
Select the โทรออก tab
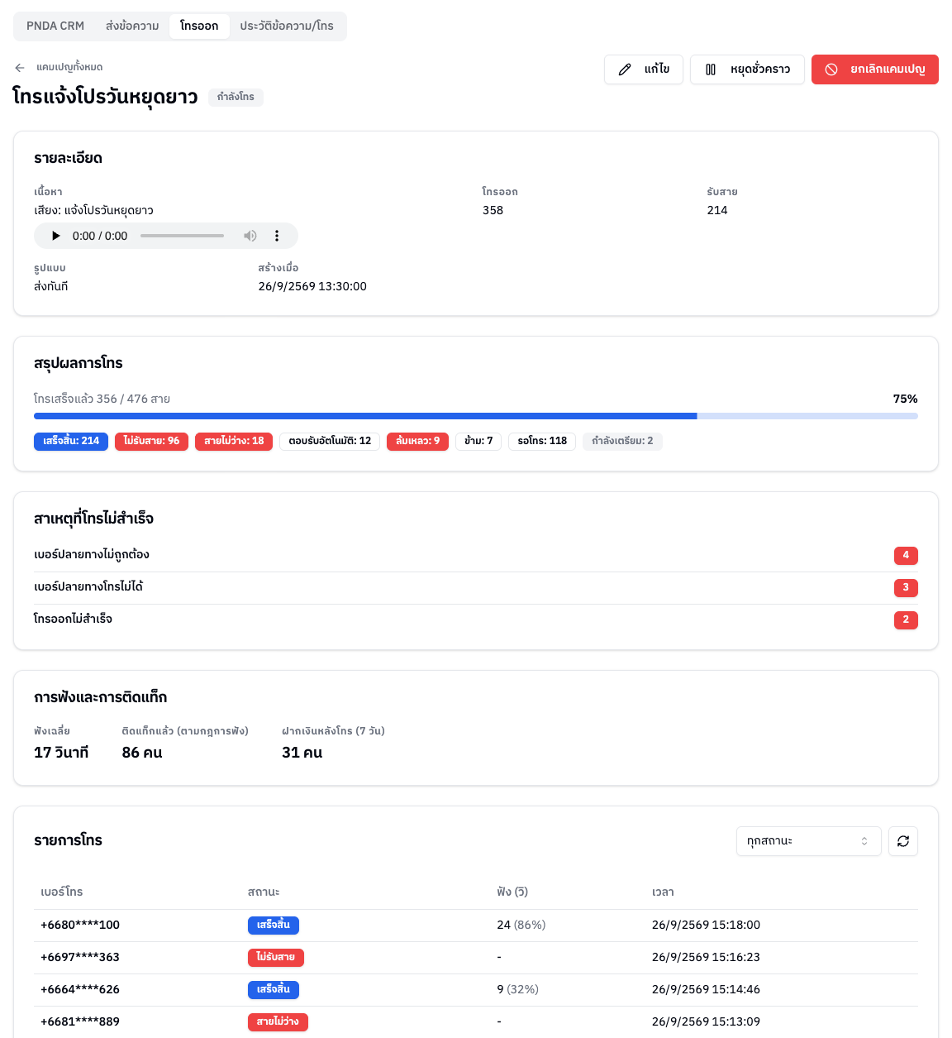(199, 26)
